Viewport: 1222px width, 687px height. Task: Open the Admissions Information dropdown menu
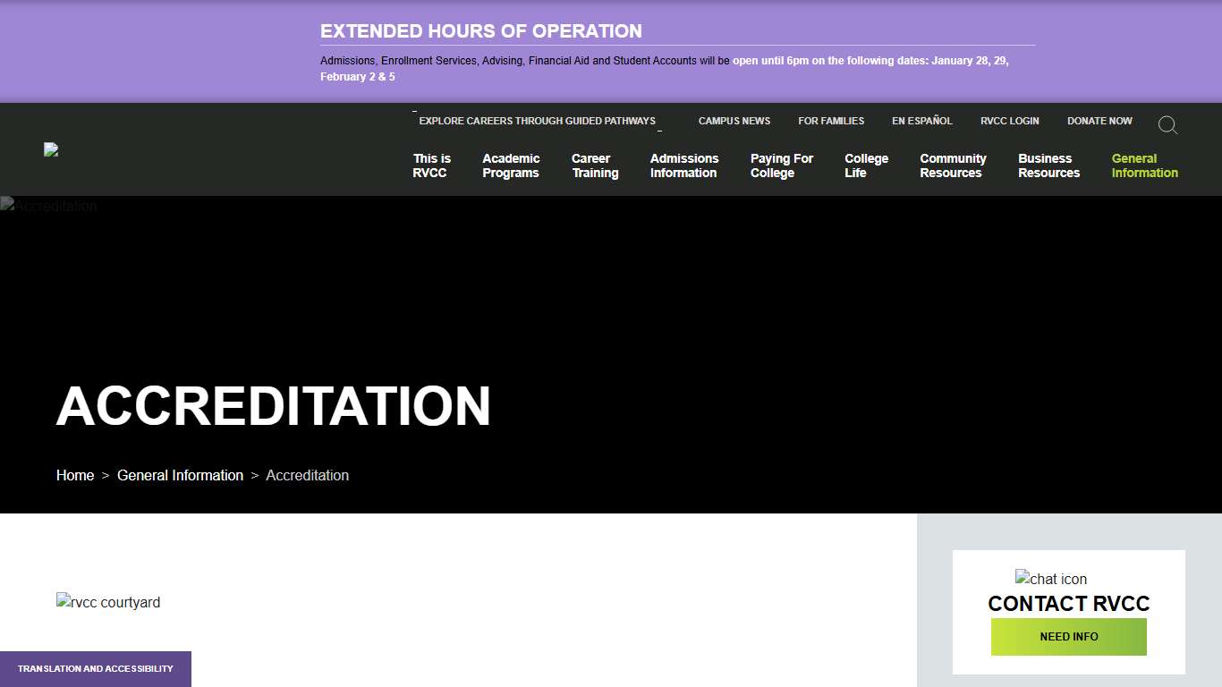pos(683,165)
